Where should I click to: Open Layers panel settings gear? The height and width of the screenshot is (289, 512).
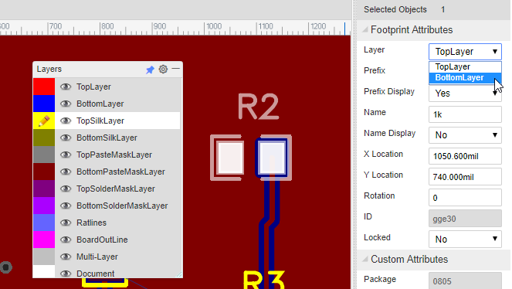(163, 70)
